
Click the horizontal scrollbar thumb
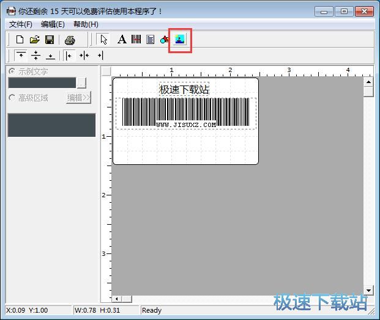[x=127, y=299]
